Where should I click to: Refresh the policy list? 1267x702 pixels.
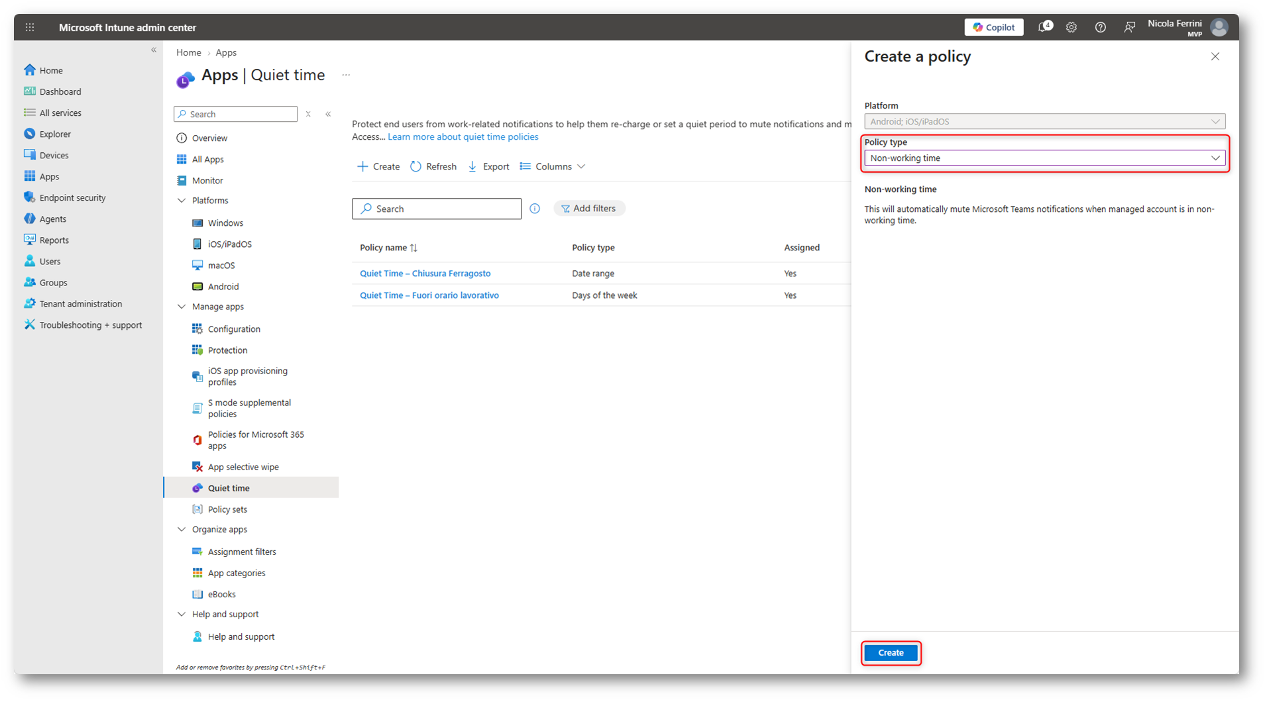click(x=433, y=166)
